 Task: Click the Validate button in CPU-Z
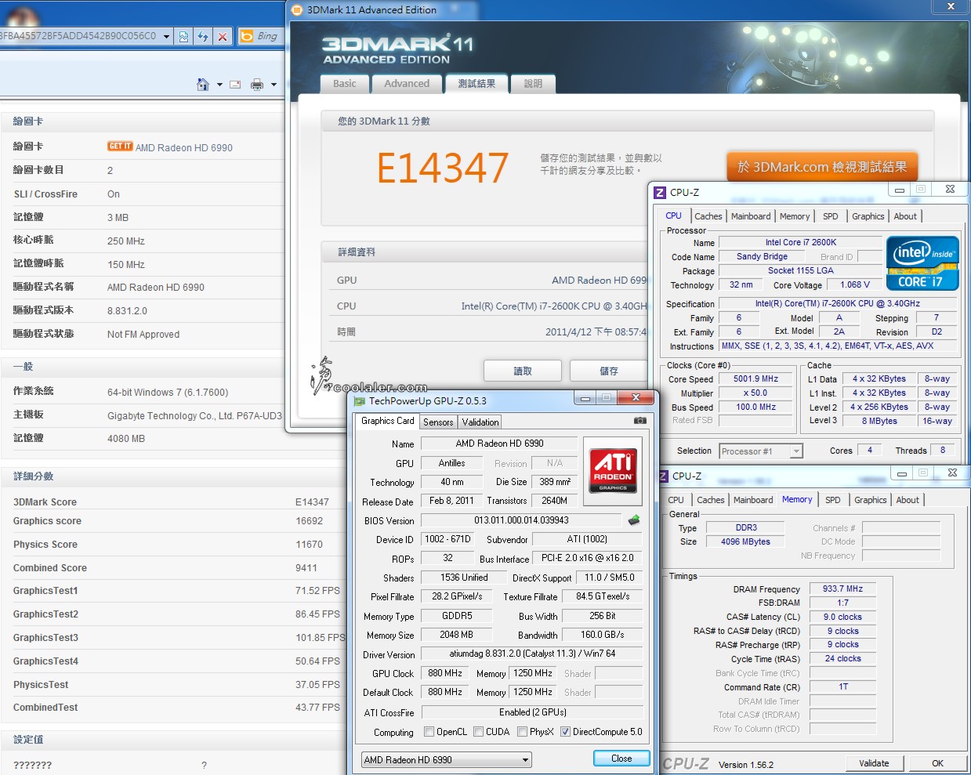pos(874,763)
